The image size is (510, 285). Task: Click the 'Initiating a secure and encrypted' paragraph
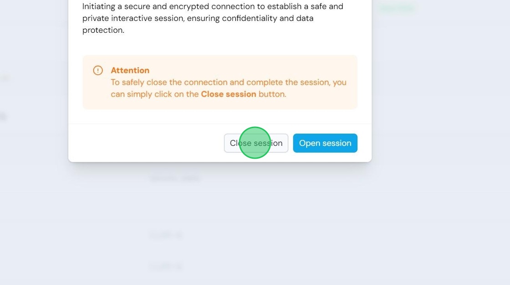pos(213,18)
